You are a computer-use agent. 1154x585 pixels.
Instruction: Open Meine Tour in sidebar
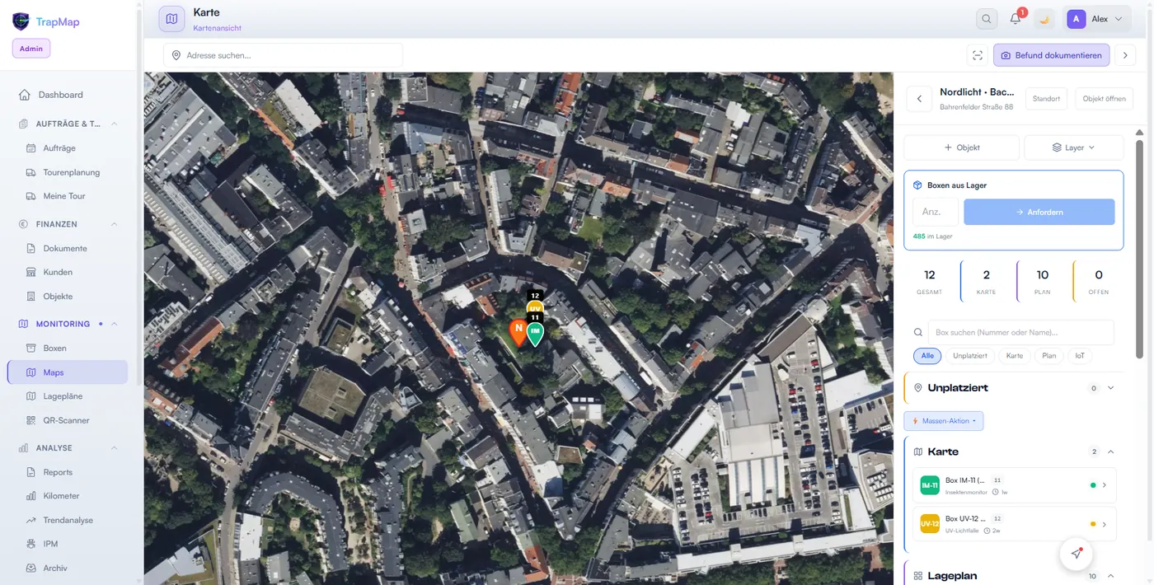click(x=64, y=196)
